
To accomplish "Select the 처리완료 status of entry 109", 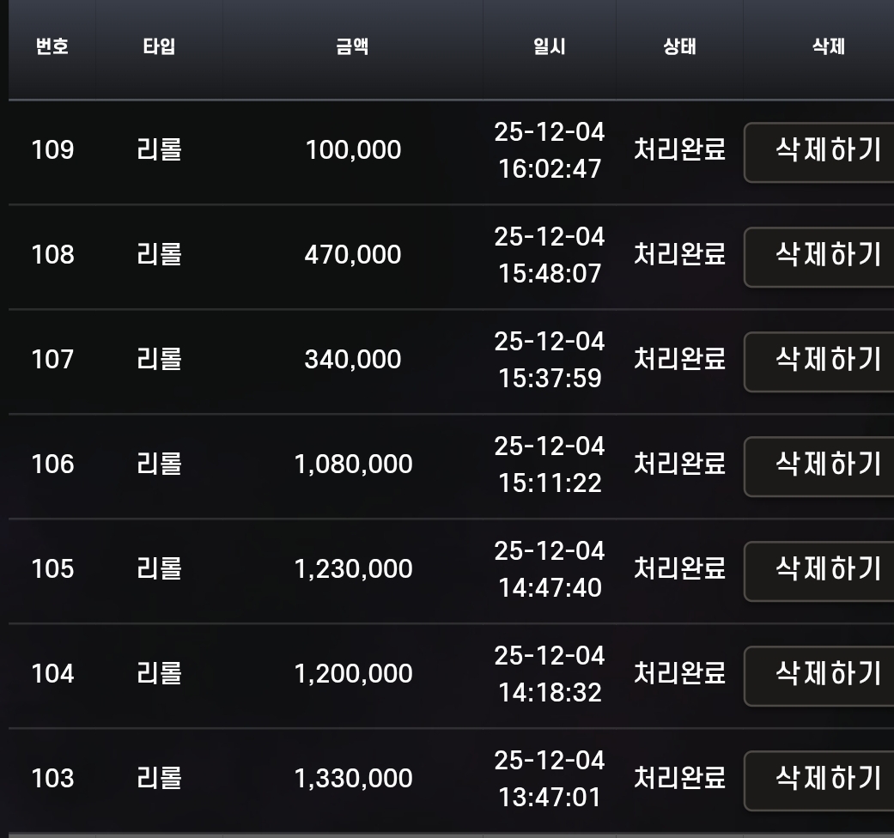I will click(679, 151).
